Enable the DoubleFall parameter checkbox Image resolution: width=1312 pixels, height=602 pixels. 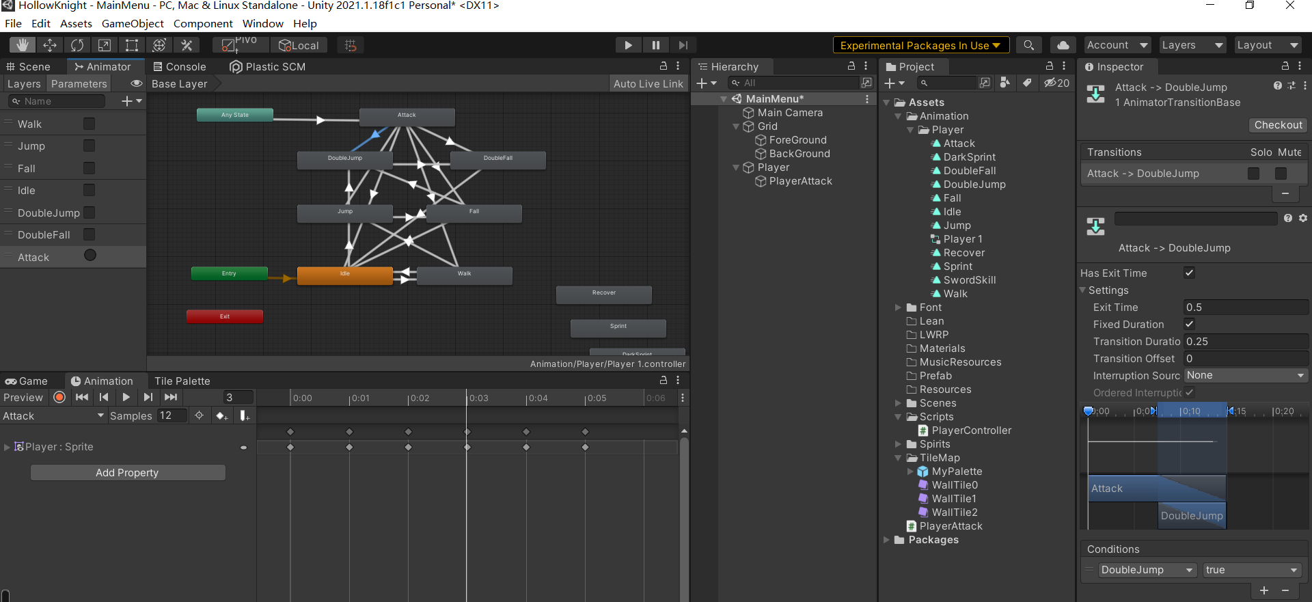89,234
